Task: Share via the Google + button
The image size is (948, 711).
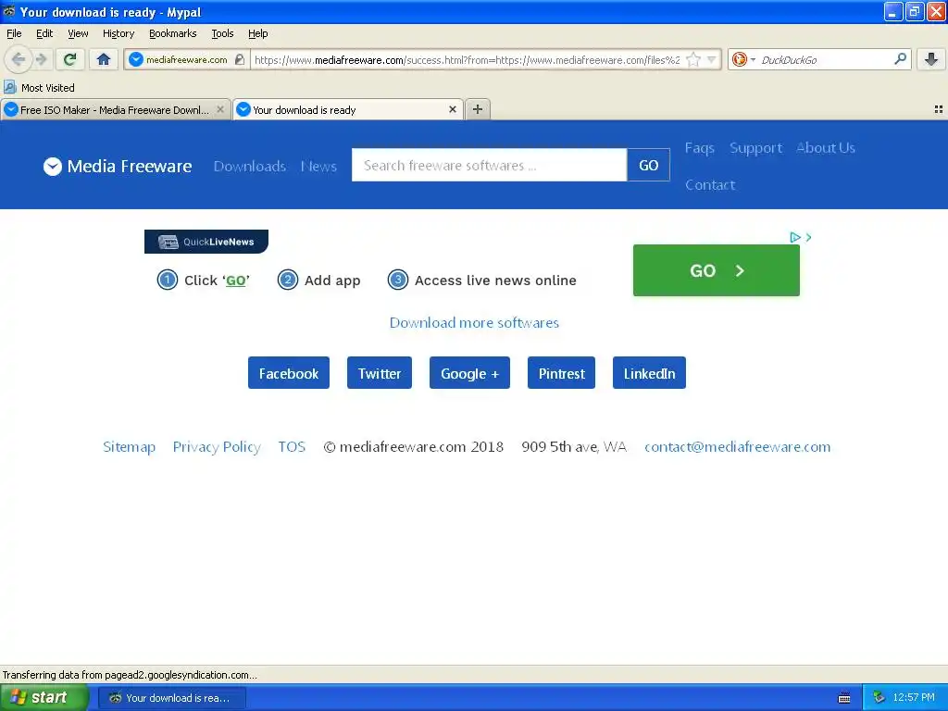Action: (x=469, y=373)
